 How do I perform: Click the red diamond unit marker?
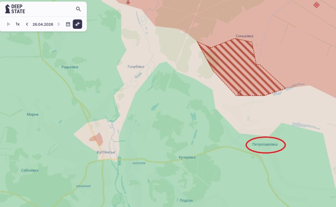click(316, 5)
